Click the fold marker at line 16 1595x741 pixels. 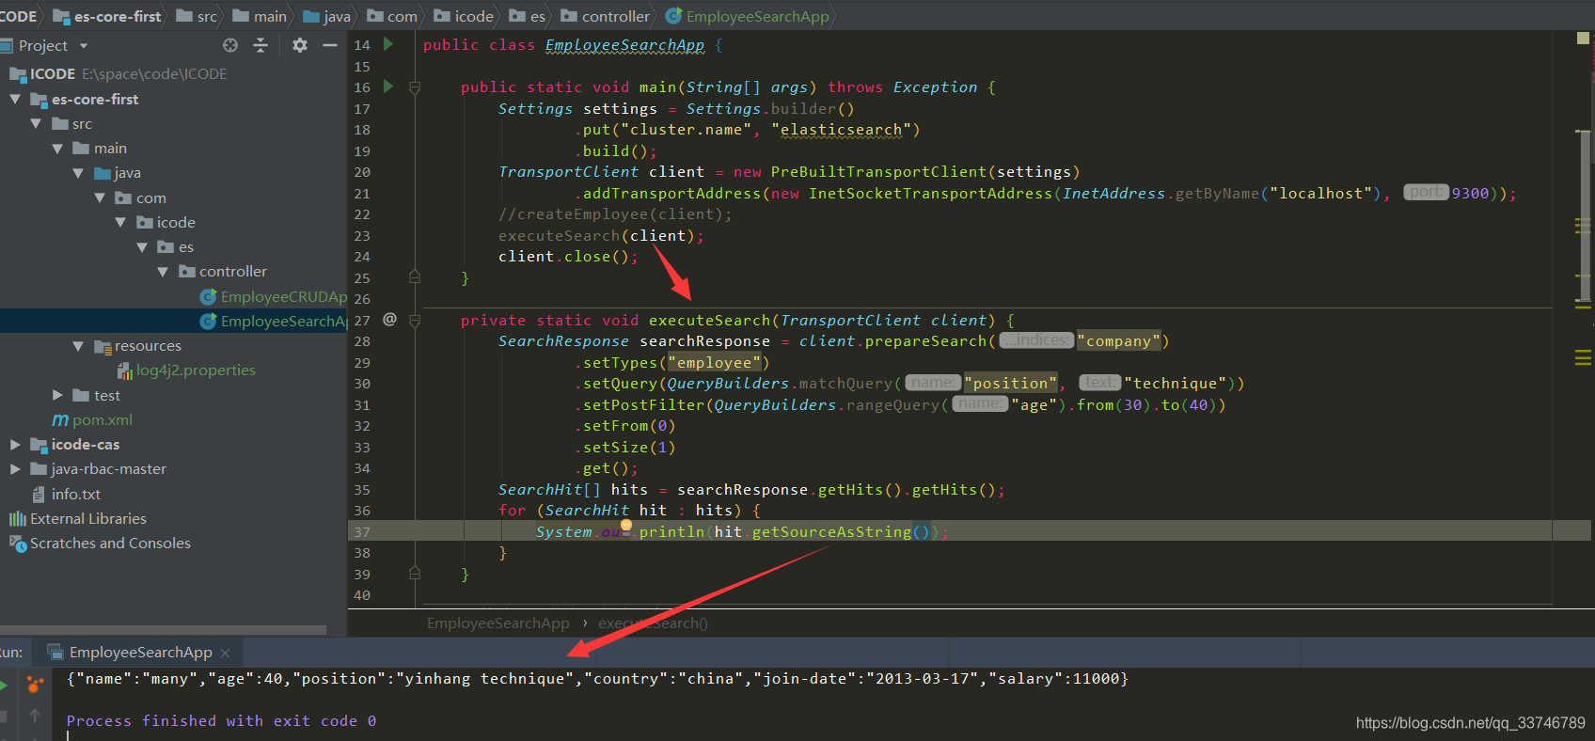[415, 87]
